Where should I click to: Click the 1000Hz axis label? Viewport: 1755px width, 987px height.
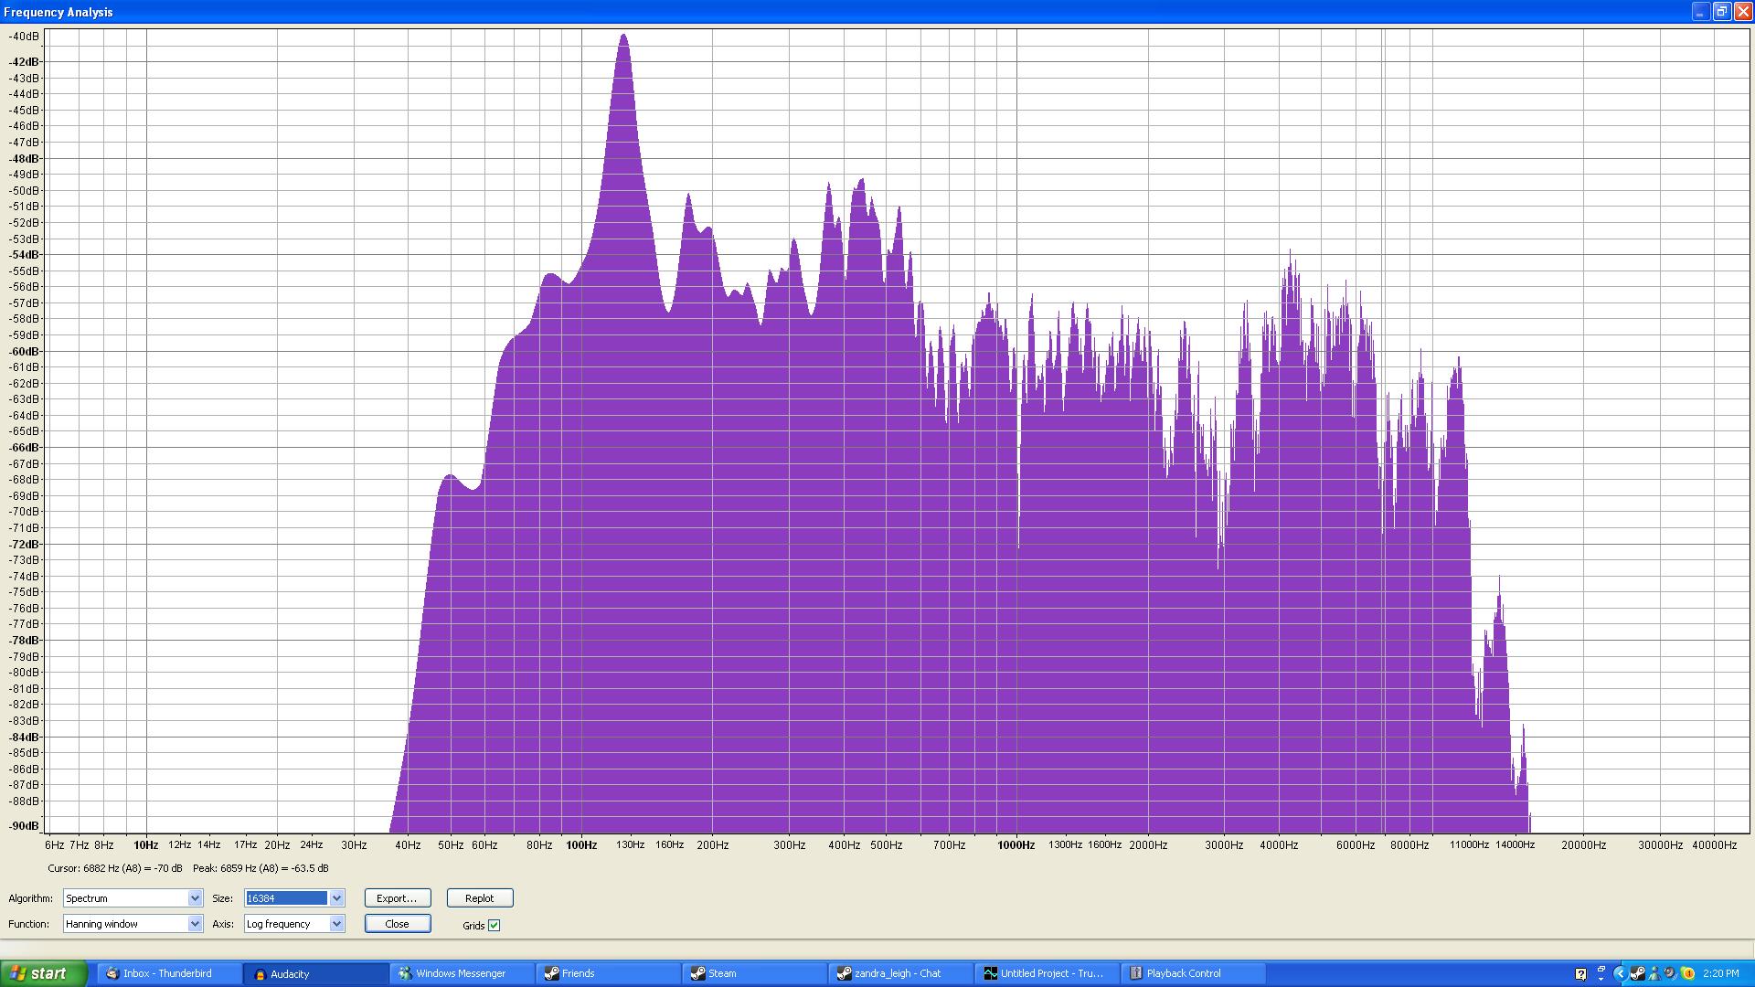coord(1016,845)
